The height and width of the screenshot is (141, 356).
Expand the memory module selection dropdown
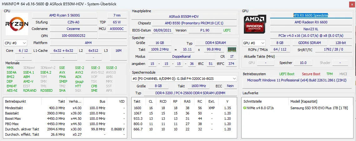coord(184,79)
